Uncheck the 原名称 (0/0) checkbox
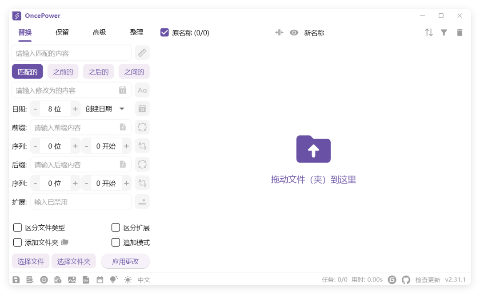 [x=165, y=32]
